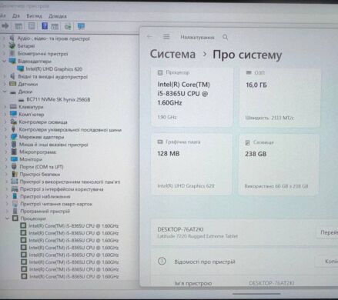
Task: Click the Порти (COM та LPT) icon
Action: coord(14,167)
